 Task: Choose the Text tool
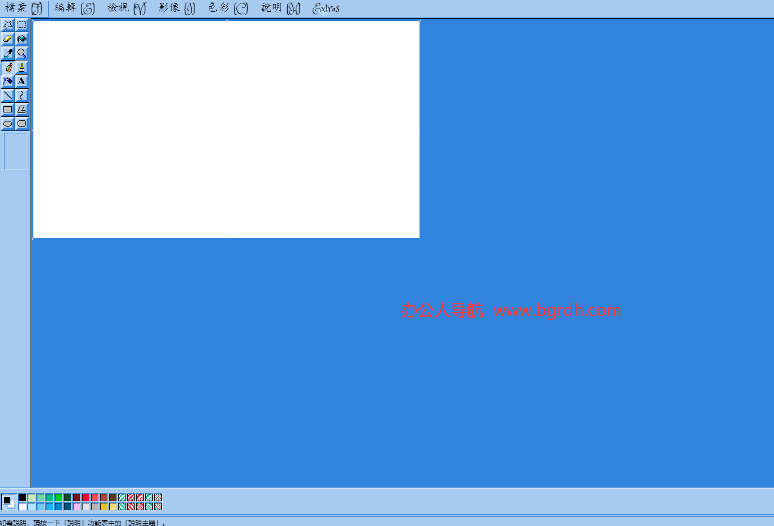coord(21,81)
